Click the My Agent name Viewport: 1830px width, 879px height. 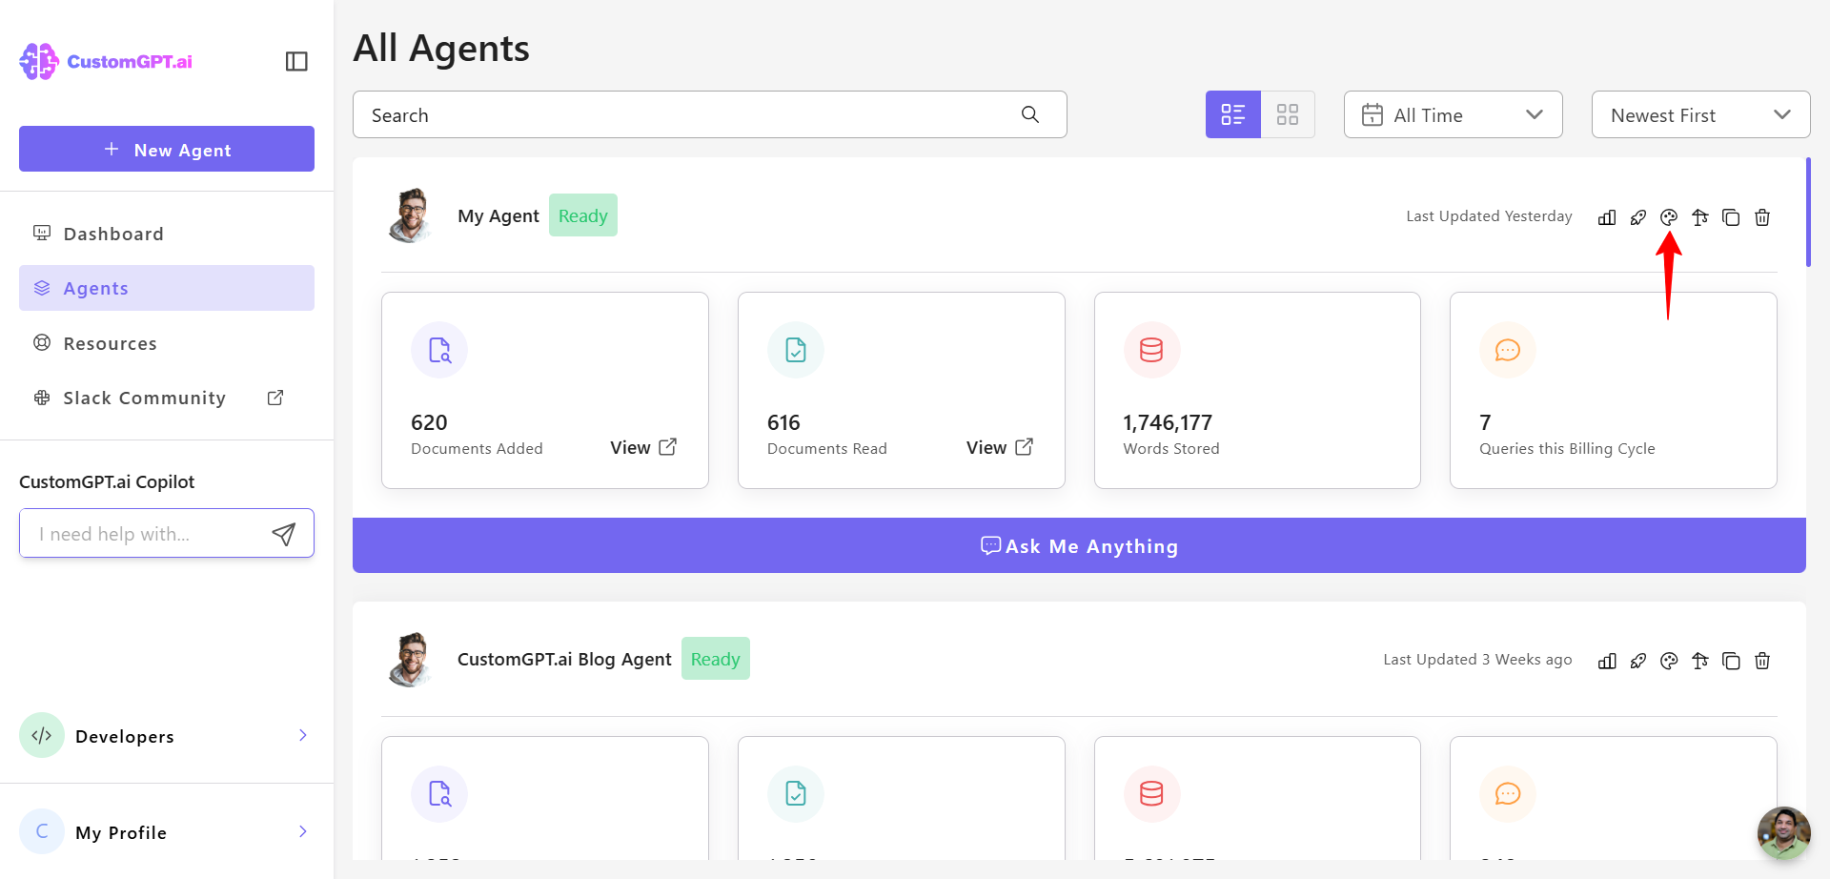pos(498,216)
